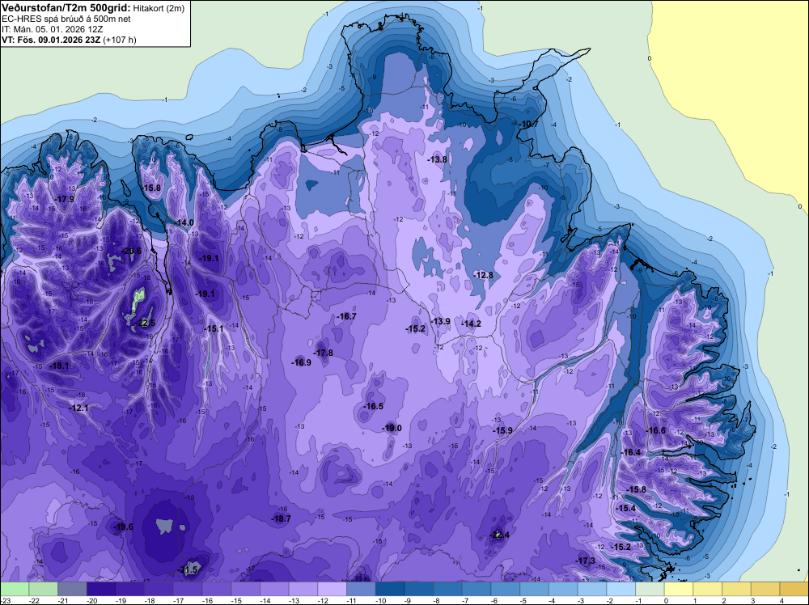Click the -15.4 temperature value
809x605 pixels.
[x=626, y=508]
